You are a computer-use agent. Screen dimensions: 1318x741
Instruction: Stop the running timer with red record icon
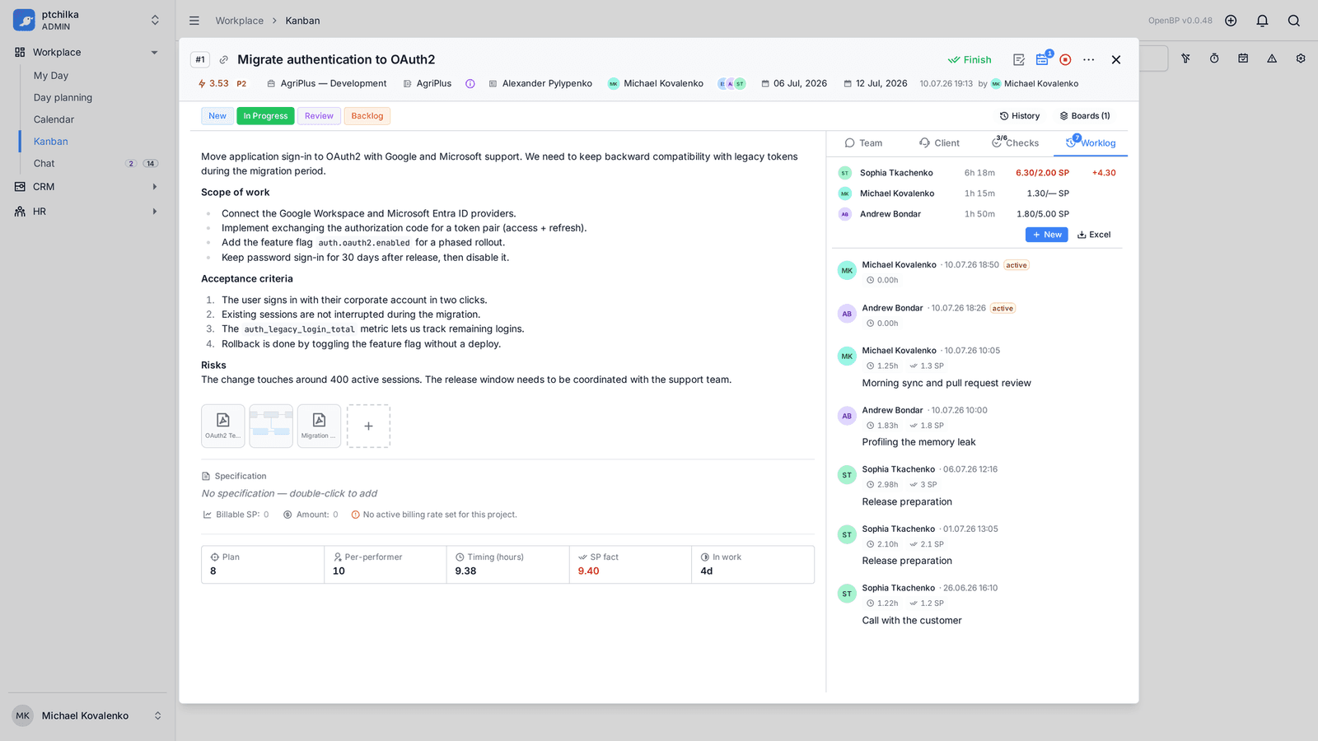pyautogui.click(x=1065, y=59)
